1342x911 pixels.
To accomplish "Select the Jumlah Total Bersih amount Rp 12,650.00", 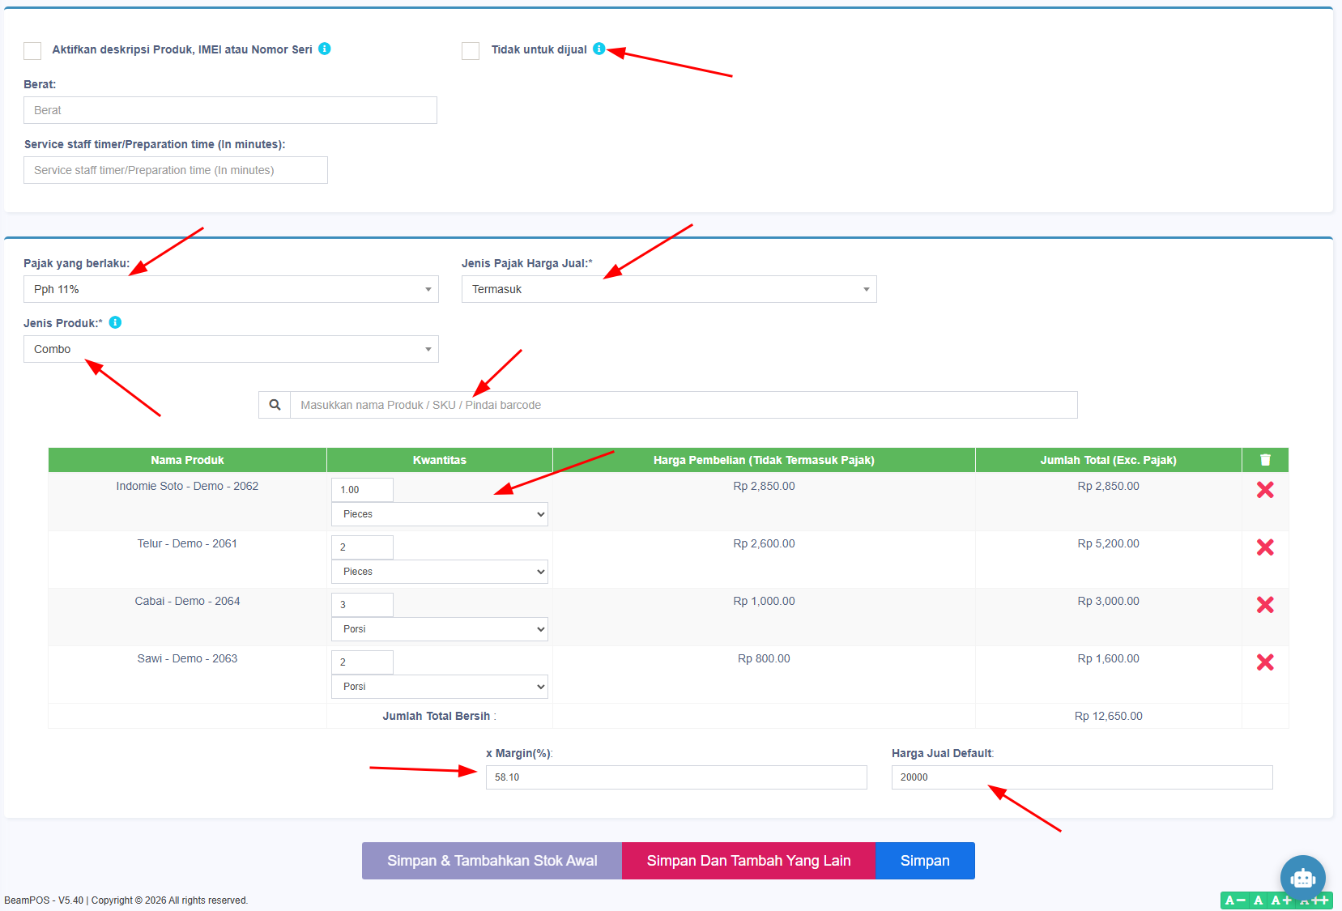I will click(1108, 716).
